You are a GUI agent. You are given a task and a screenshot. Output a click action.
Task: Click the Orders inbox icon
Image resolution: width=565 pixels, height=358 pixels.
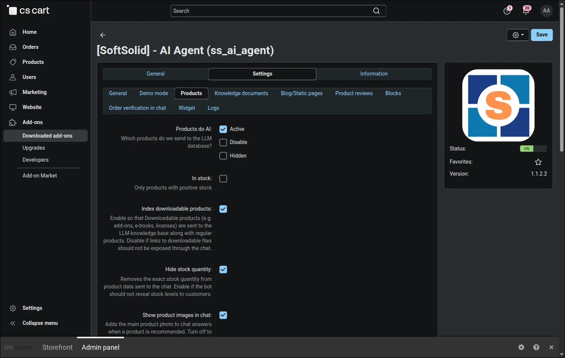click(13, 47)
